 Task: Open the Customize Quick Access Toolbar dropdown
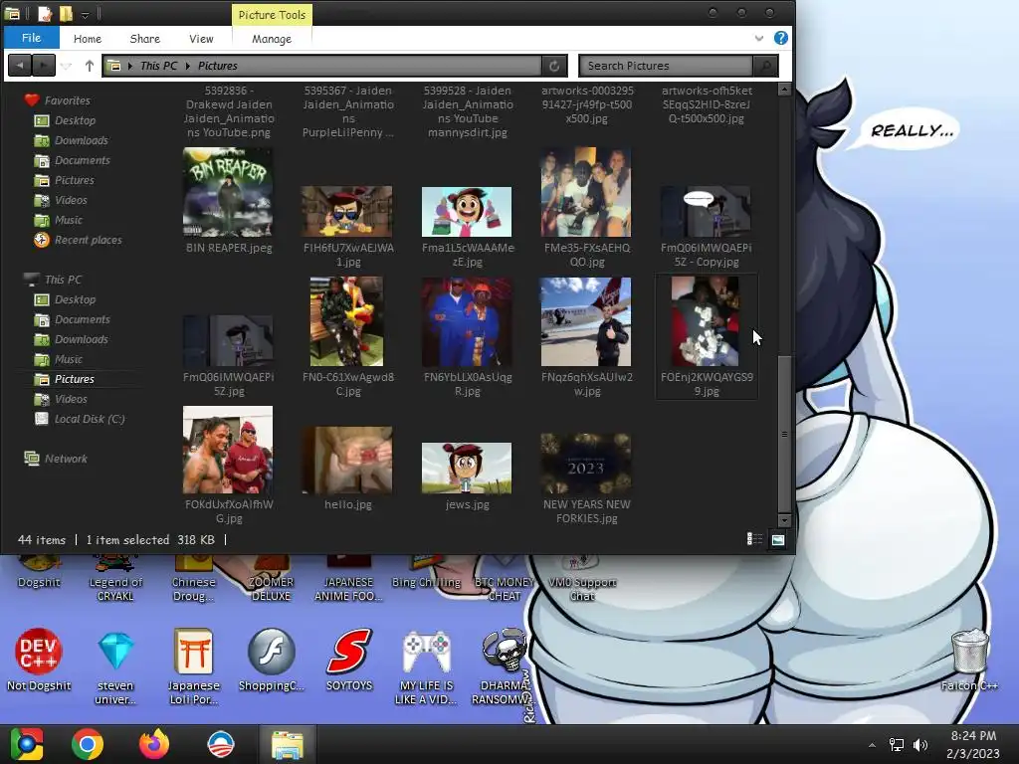click(x=86, y=14)
